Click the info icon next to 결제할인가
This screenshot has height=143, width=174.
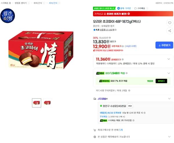pos(123,59)
